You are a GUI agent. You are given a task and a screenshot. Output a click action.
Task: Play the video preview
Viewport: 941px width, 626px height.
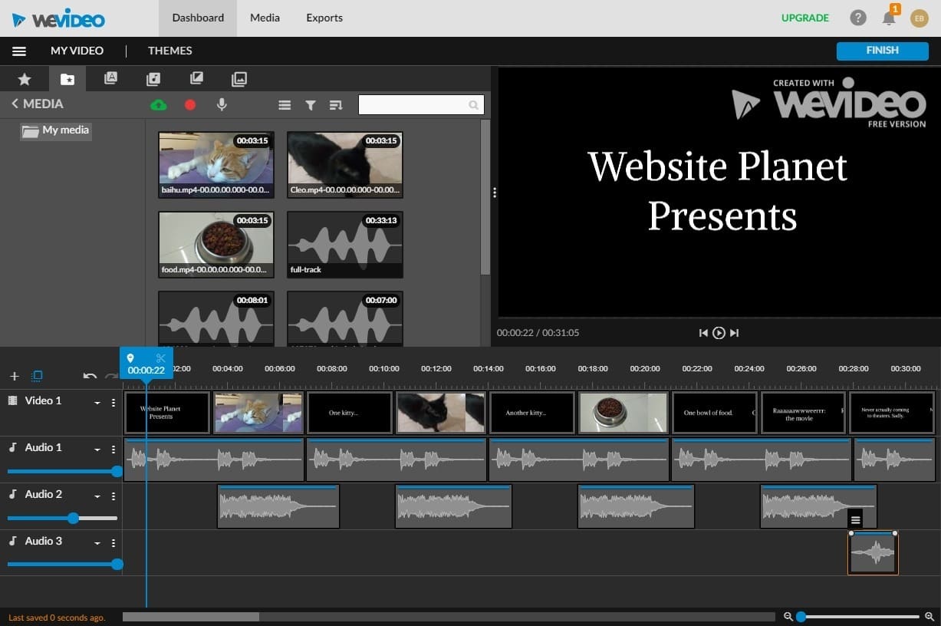719,333
